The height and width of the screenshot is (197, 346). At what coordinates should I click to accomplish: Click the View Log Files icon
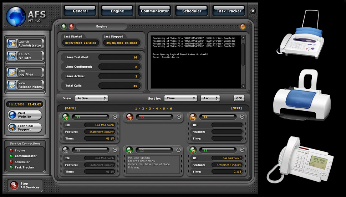(x=12, y=73)
